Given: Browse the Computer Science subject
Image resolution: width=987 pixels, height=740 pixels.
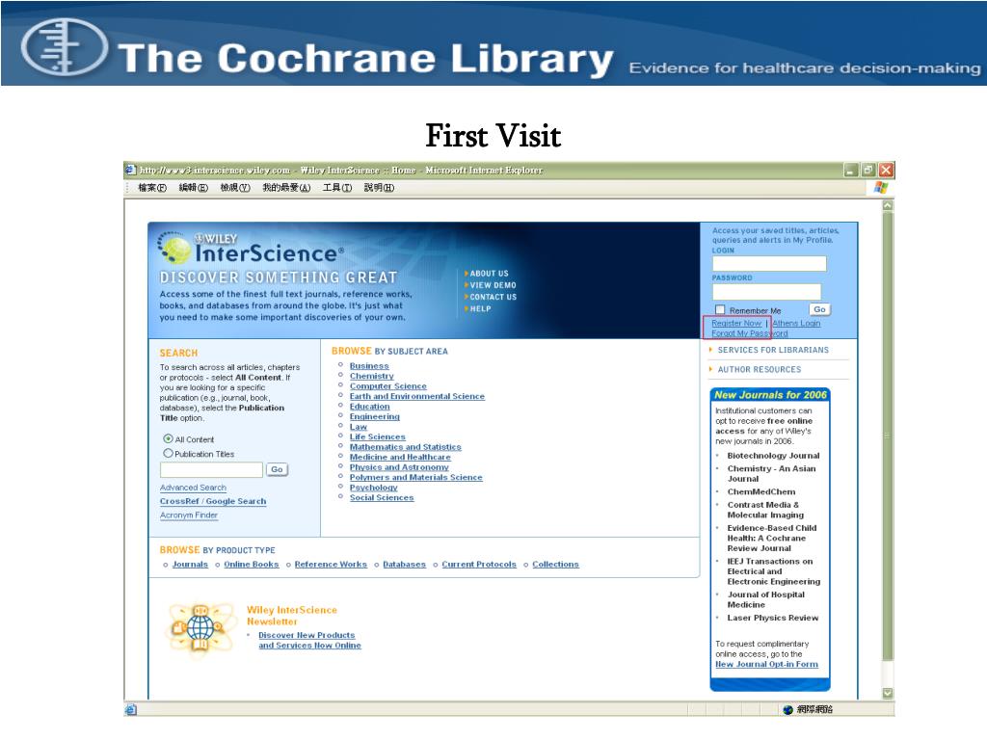Looking at the screenshot, I should click(388, 386).
